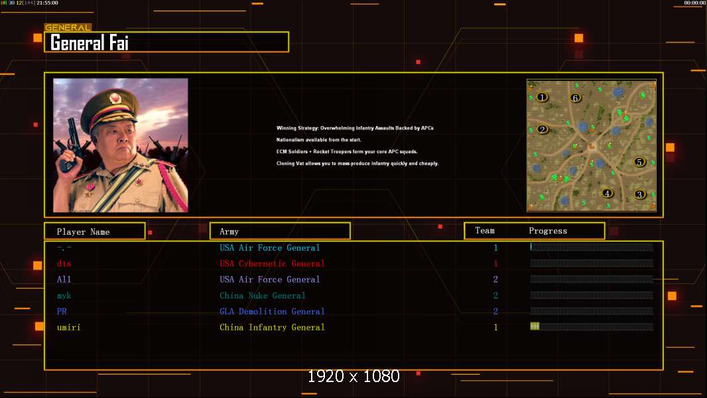The image size is (707, 398).
Task: Click start position 1 on the minimap
Action: click(x=542, y=97)
